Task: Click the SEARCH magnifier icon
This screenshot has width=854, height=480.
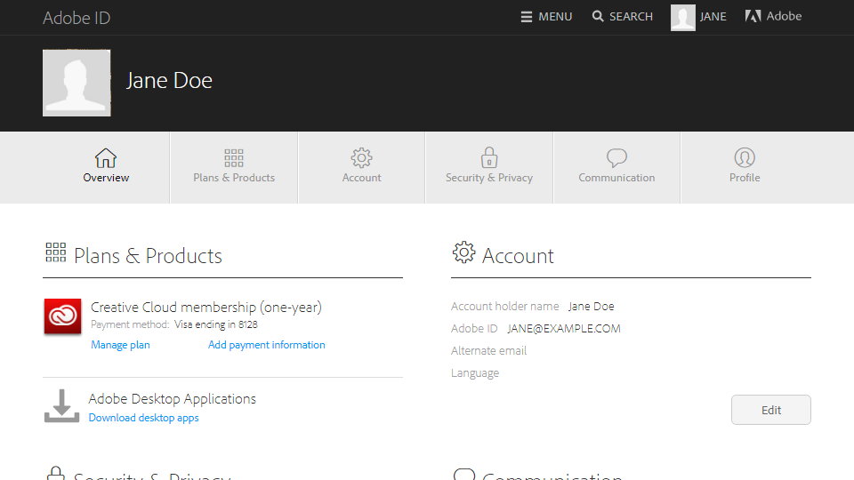Action: point(598,17)
